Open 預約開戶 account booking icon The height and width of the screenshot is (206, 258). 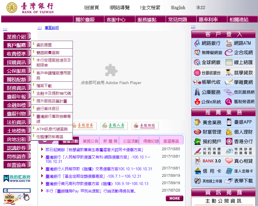198,141
